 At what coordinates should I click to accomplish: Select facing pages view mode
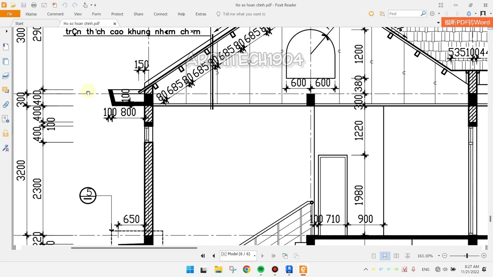coord(396,256)
